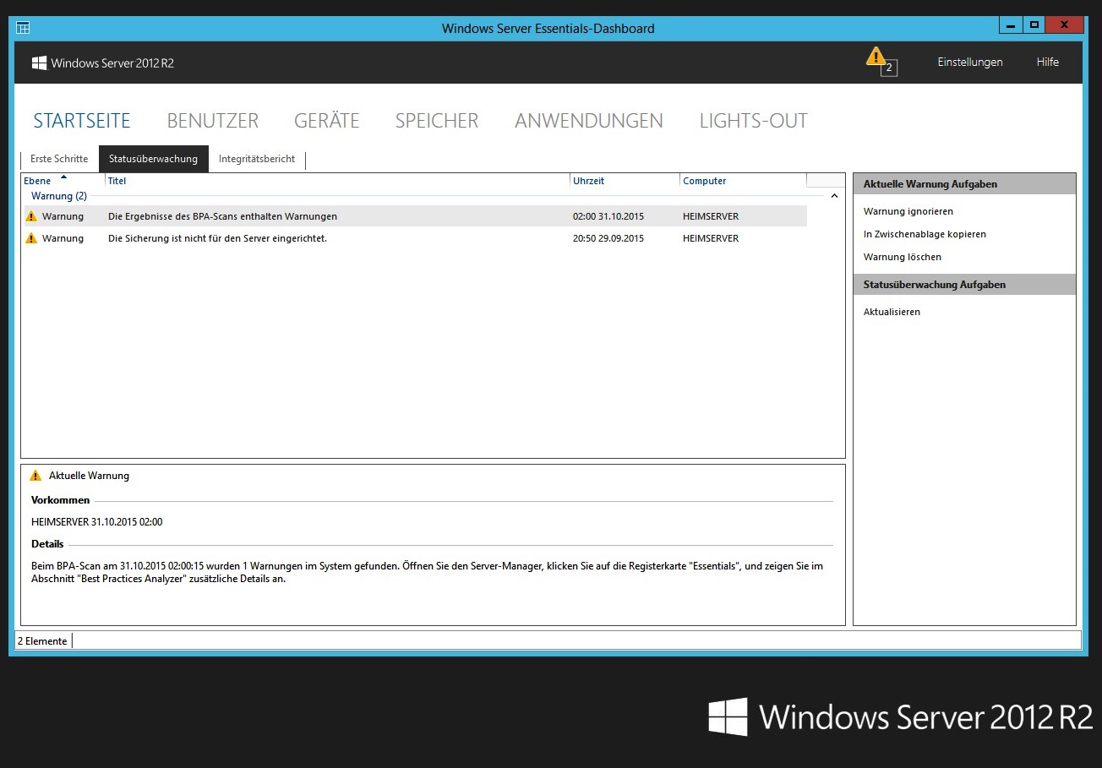This screenshot has height=768, width=1102.
Task: Click warning icon of Sicherung row
Action: coord(32,238)
